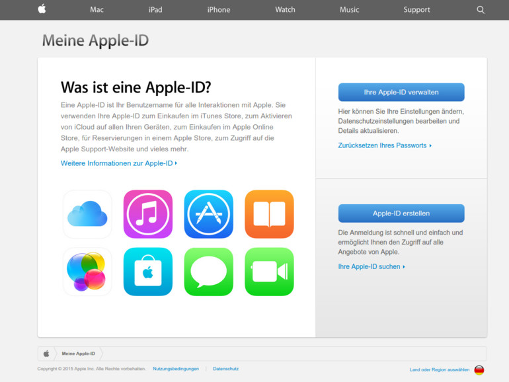Click the German flag region icon
This screenshot has height=382, width=509.
click(x=479, y=370)
